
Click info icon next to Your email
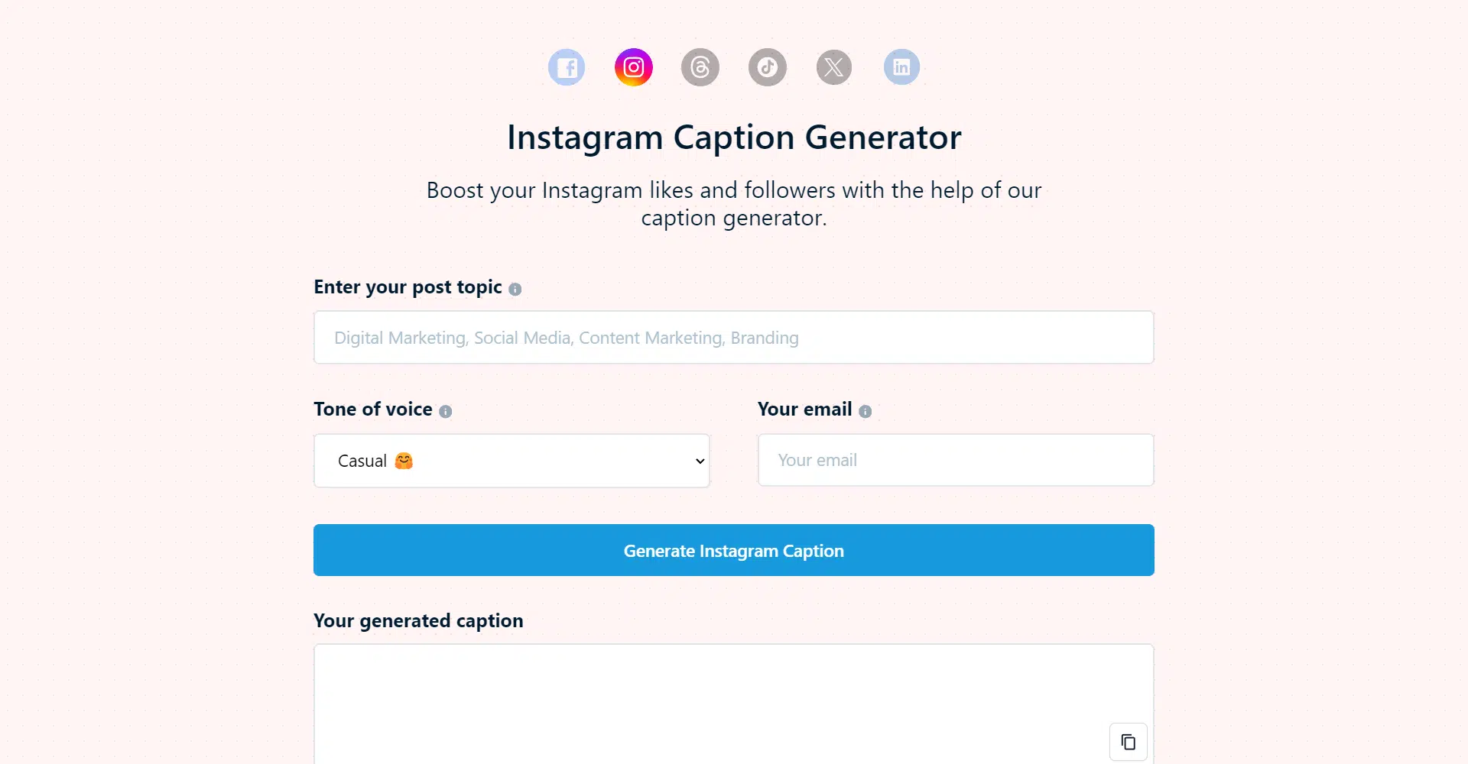click(x=866, y=411)
